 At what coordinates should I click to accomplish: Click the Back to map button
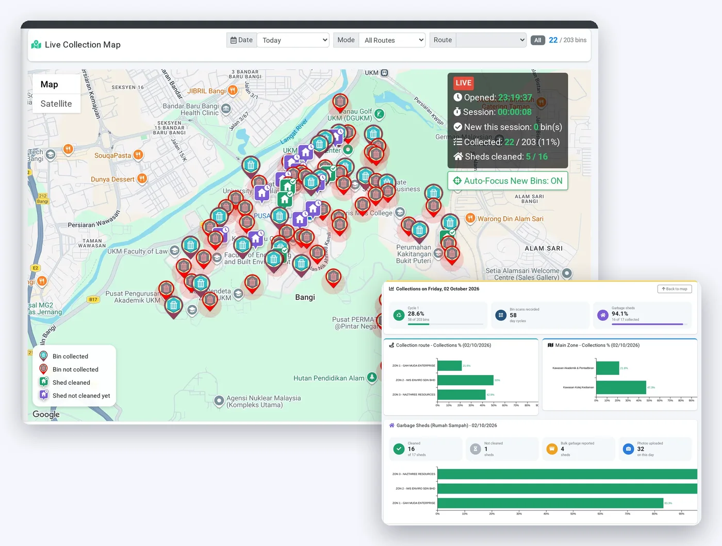(675, 289)
